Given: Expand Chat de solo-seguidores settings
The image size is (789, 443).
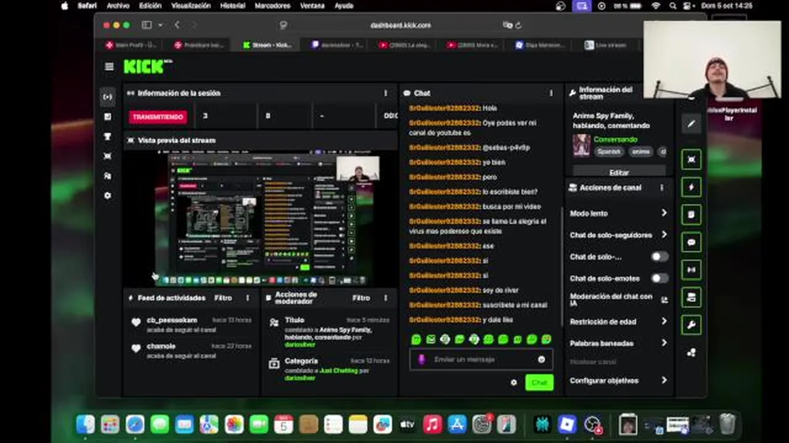Looking at the screenshot, I should (x=618, y=235).
